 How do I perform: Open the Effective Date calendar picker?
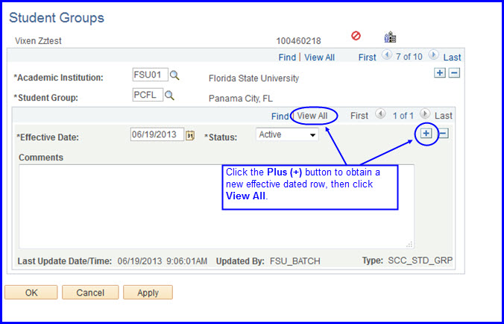pyautogui.click(x=190, y=135)
